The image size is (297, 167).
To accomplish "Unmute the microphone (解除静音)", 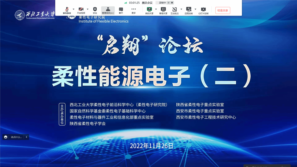I will point(67,10).
